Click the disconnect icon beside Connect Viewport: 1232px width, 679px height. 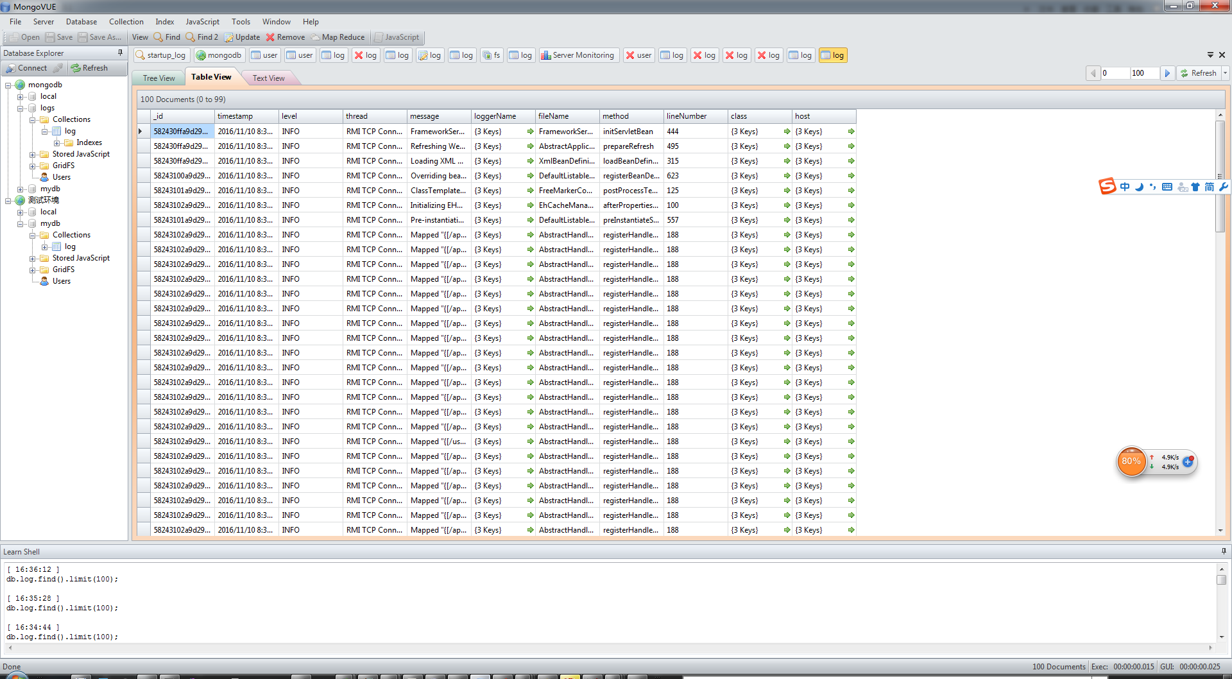(x=58, y=68)
